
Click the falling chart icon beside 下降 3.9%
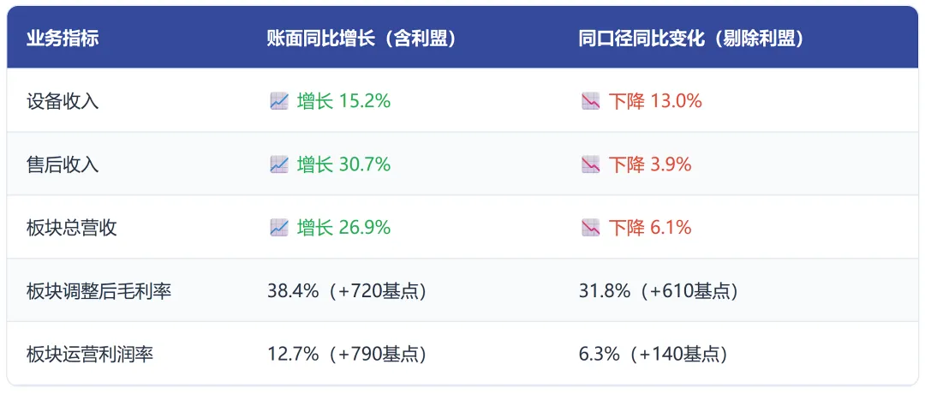590,164
